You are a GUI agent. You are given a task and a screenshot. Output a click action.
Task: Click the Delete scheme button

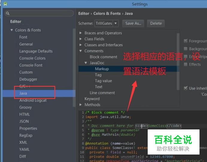156,23
